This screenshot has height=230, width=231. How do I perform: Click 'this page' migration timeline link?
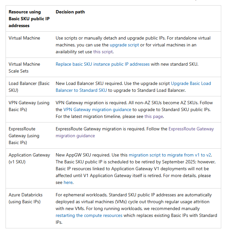154,117
